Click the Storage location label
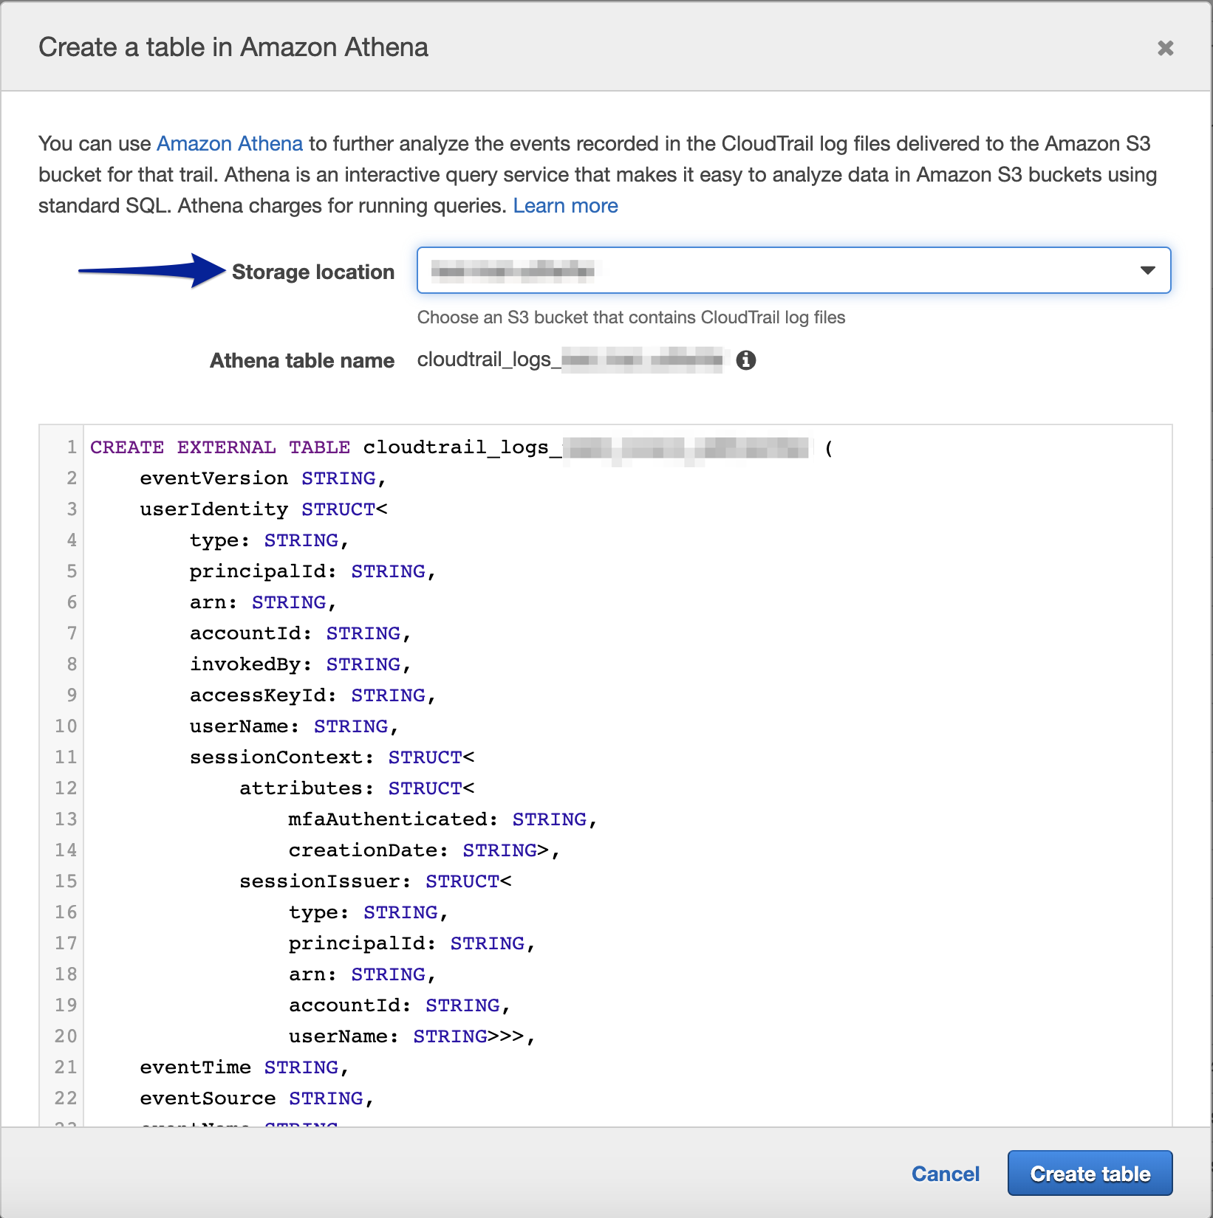1213x1218 pixels. click(x=312, y=272)
